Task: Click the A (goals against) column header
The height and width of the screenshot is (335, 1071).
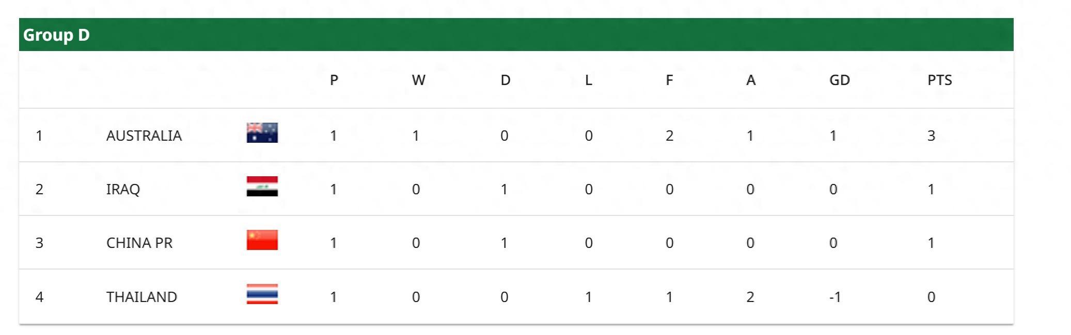Action: [751, 80]
